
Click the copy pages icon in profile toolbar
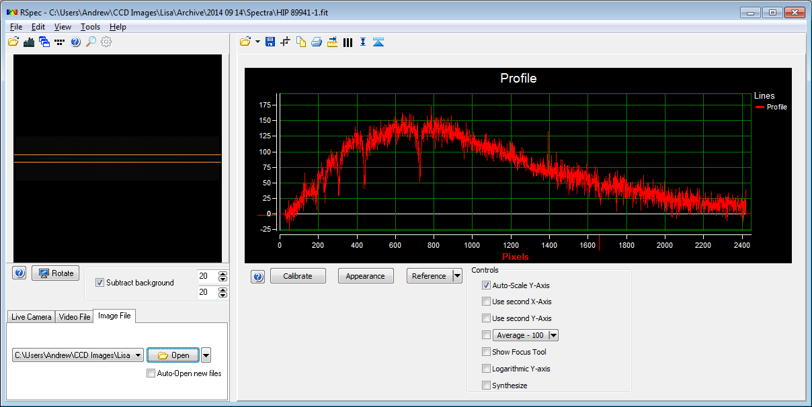click(x=301, y=42)
